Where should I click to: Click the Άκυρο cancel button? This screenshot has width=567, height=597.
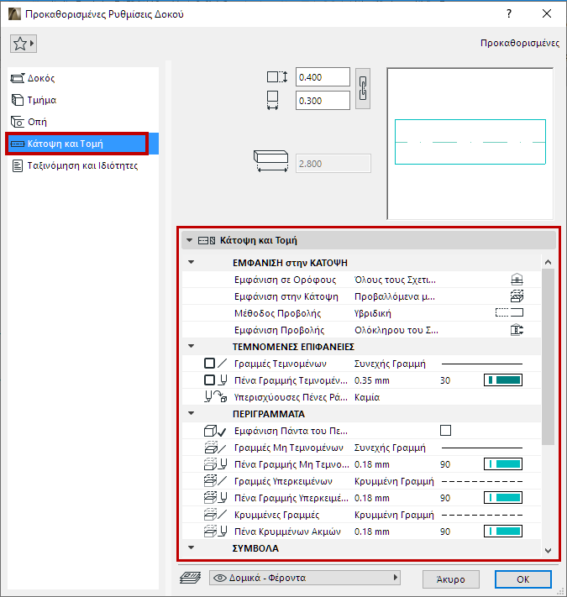[x=450, y=579]
